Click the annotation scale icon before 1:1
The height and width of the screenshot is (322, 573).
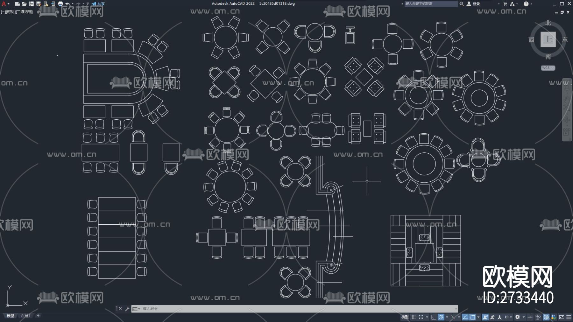(500, 317)
